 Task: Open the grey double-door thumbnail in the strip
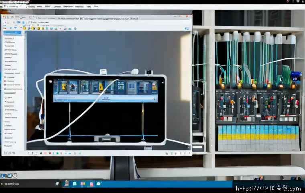(x=132, y=87)
